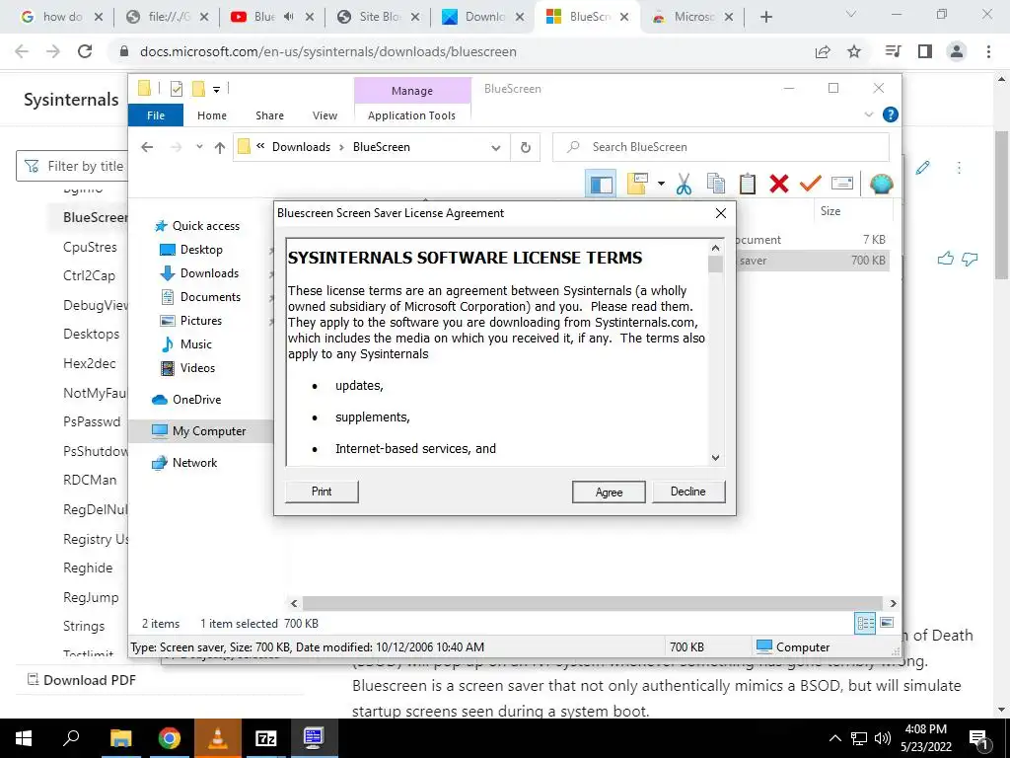Select the Application Tools tab
This screenshot has height=758, width=1010.
tap(411, 115)
